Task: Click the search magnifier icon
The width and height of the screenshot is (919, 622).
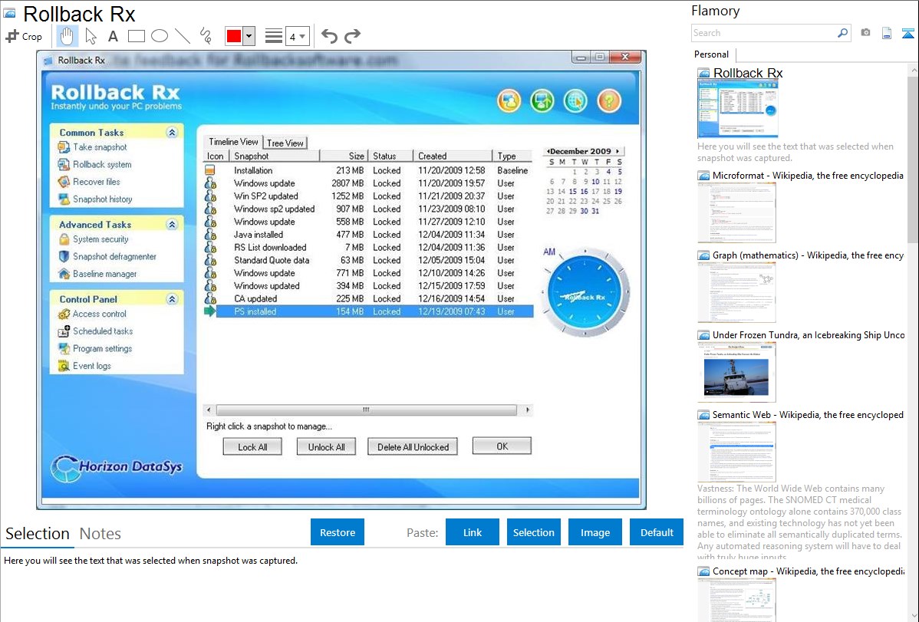Action: click(x=842, y=33)
